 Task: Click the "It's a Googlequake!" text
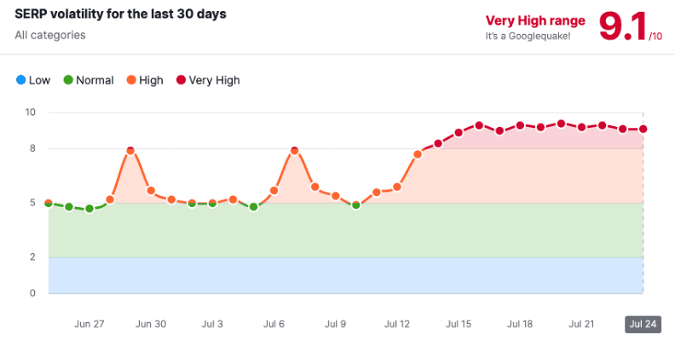pos(528,36)
